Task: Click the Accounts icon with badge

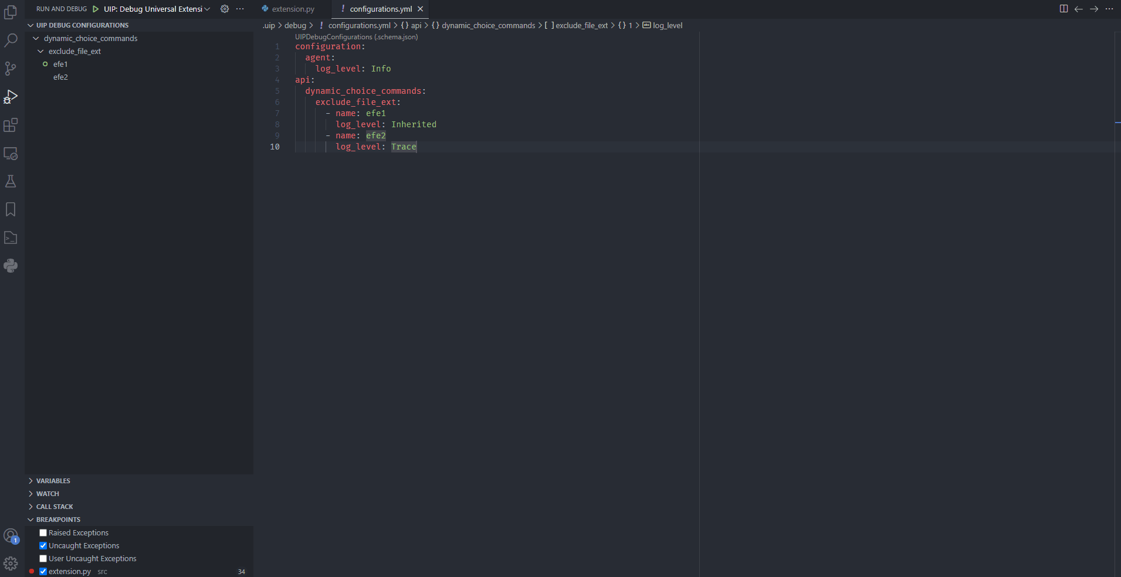Action: tap(11, 535)
